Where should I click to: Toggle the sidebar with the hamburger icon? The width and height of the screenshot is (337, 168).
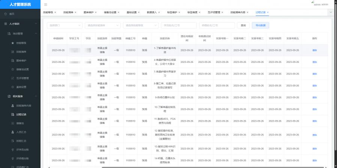[46, 4]
